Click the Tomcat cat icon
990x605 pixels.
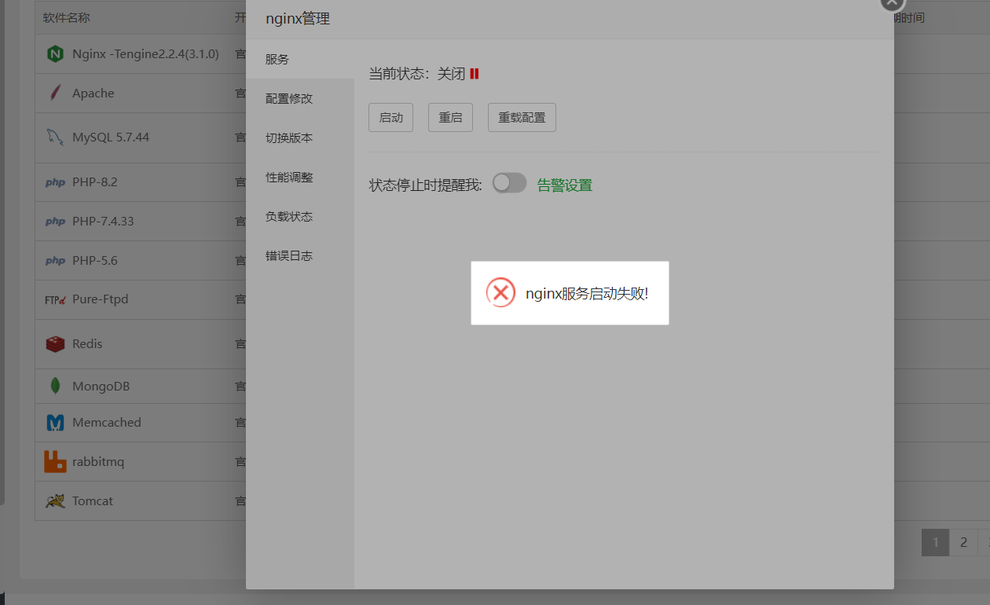pyautogui.click(x=55, y=500)
